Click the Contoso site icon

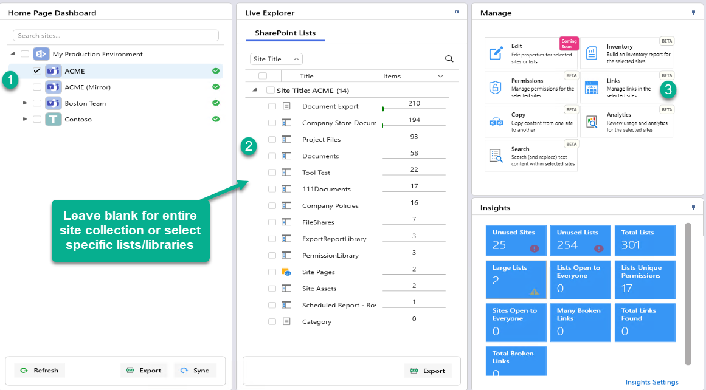53,119
